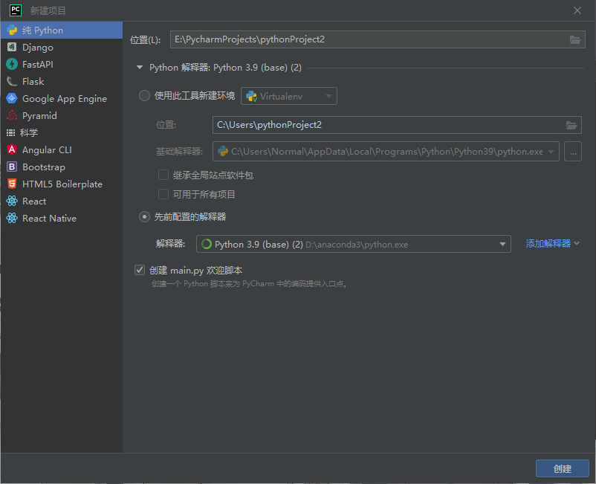Choose the FastAPI project type
The width and height of the screenshot is (596, 484).
click(x=62, y=64)
